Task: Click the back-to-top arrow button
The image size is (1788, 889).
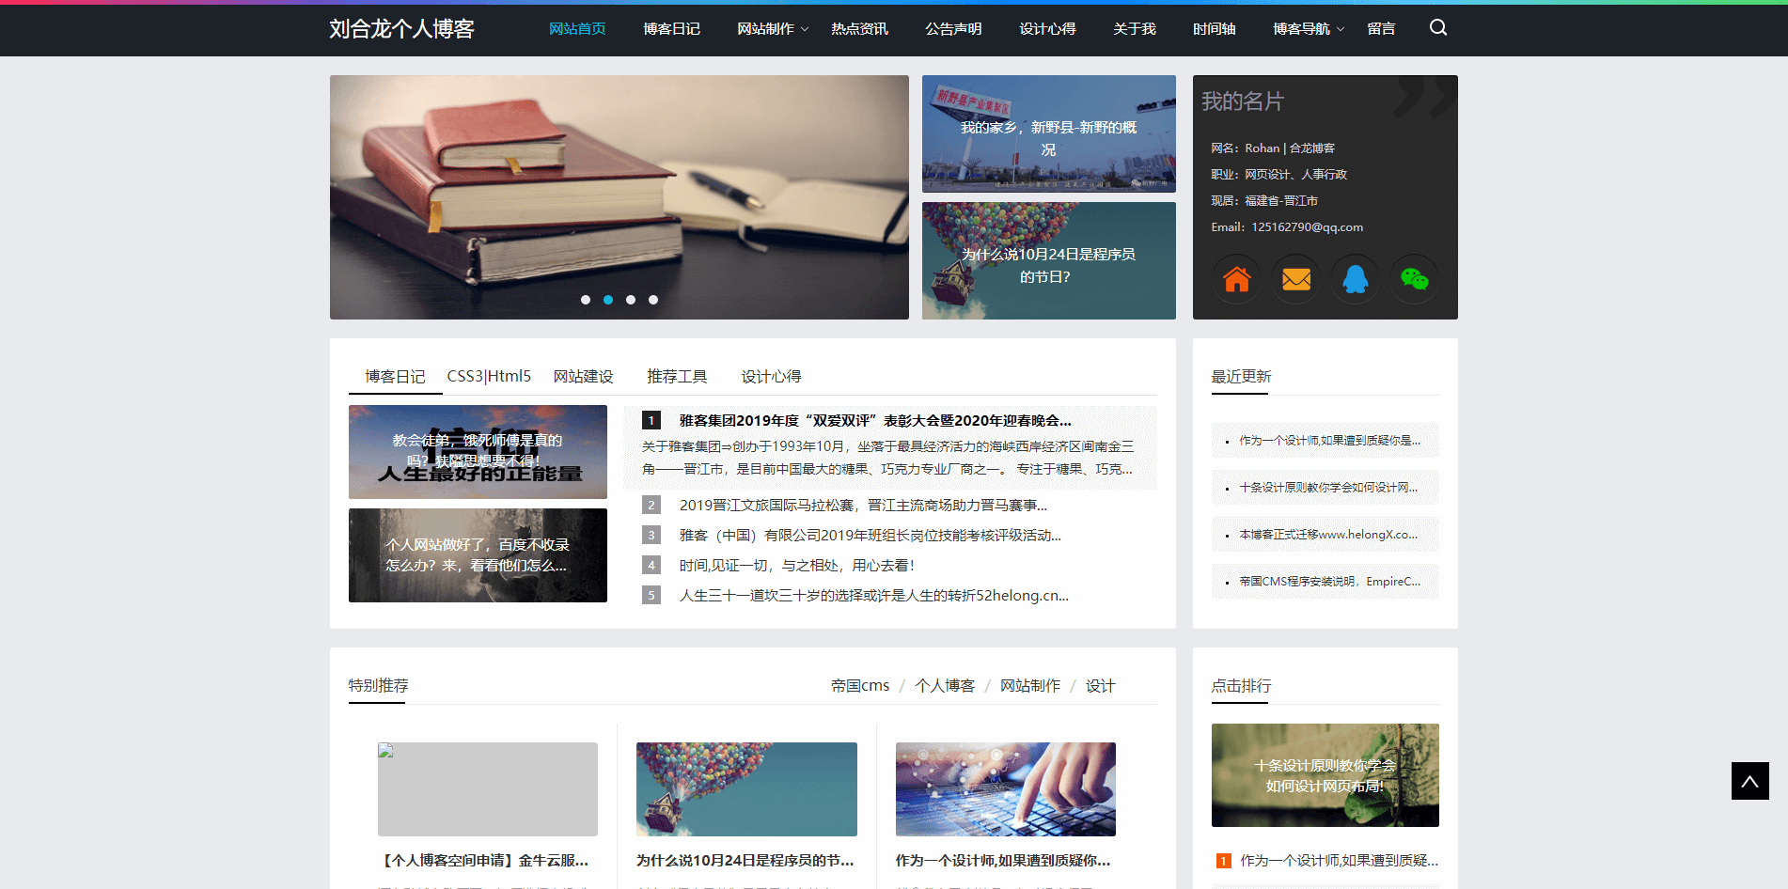Action: coord(1749,781)
